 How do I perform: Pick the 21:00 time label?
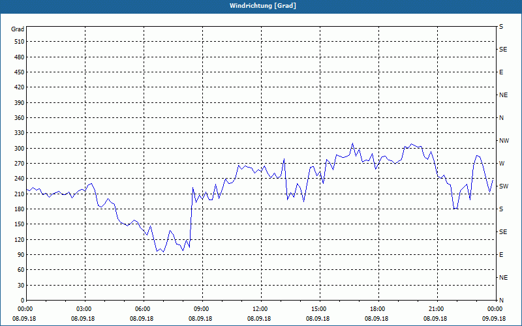click(x=437, y=308)
